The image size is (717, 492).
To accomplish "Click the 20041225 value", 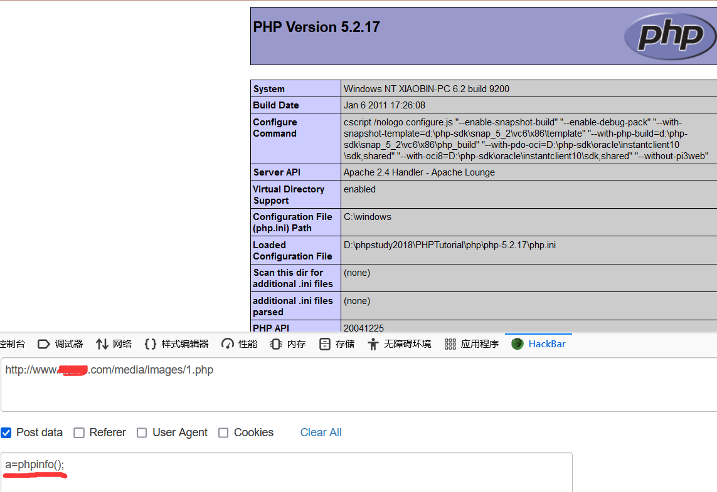I will click(364, 328).
